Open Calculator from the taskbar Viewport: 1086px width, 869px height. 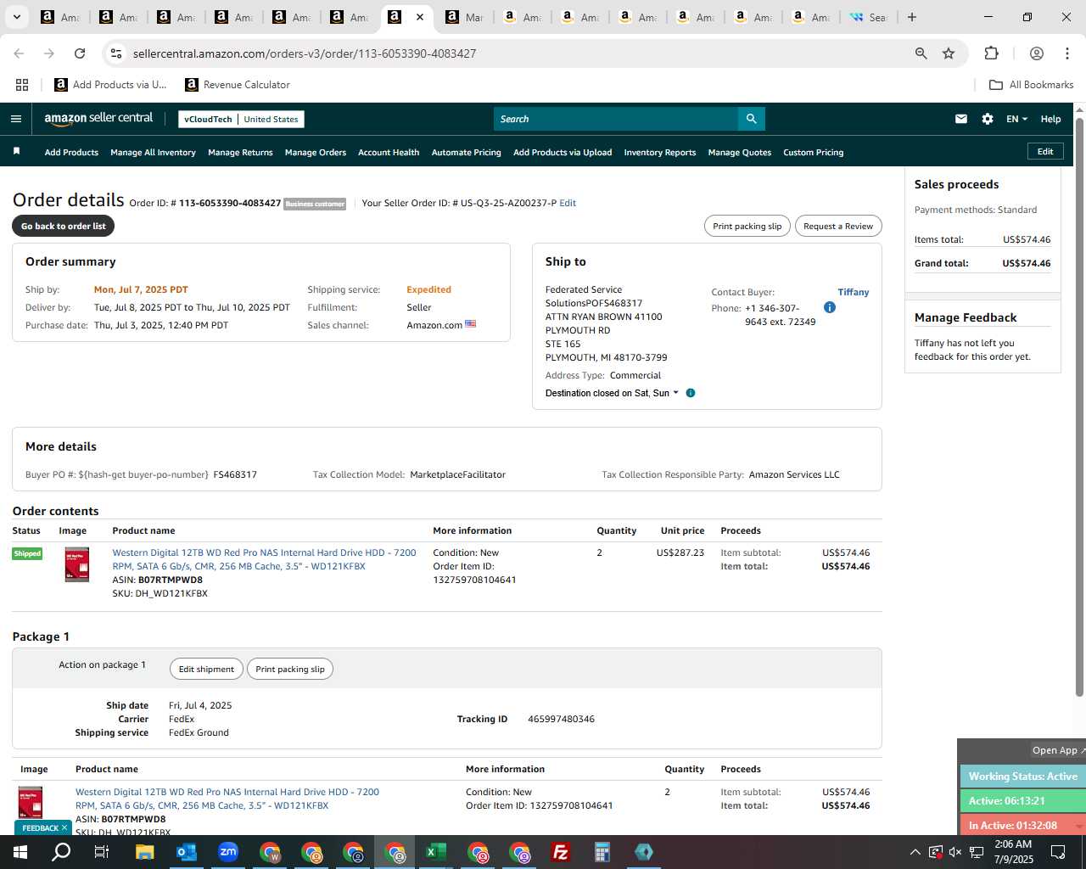click(602, 852)
